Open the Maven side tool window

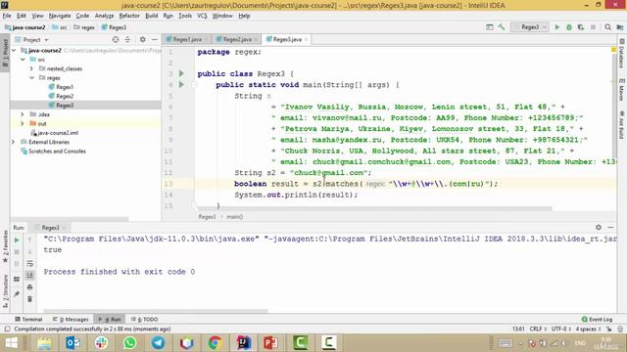coord(621,89)
